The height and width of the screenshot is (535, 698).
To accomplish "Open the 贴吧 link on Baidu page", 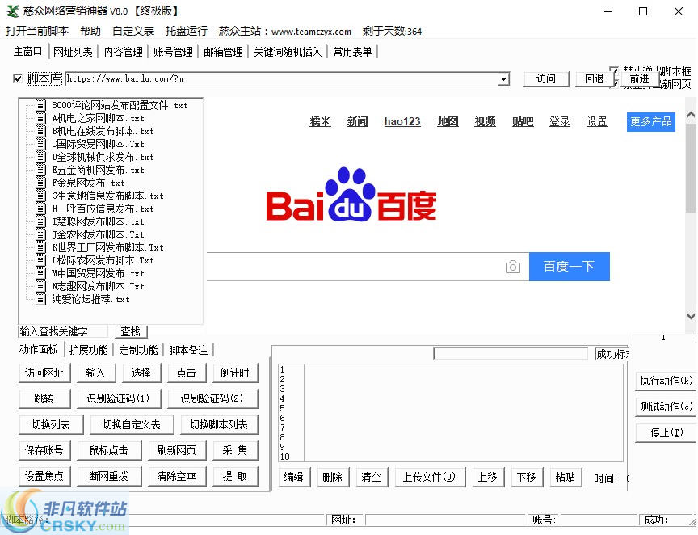I will pos(523,121).
